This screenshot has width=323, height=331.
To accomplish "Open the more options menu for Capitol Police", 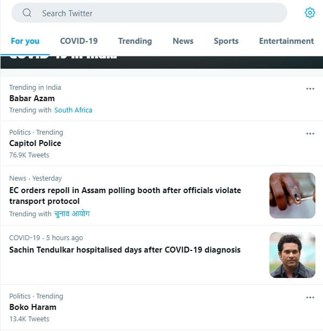I will tap(310, 134).
